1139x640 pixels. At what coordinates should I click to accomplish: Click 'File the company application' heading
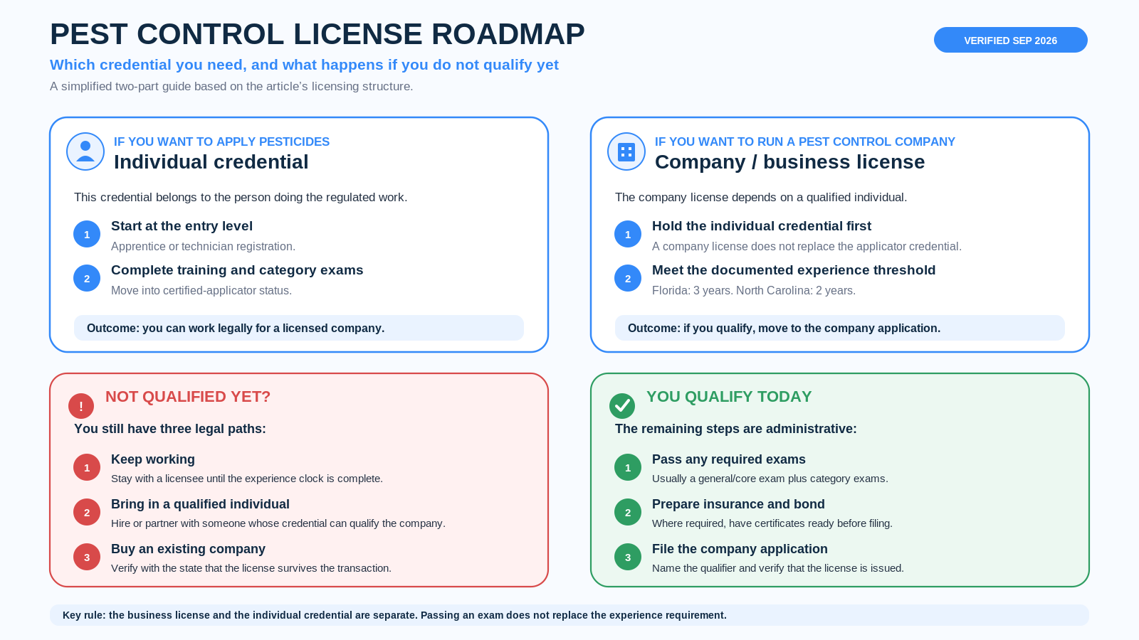tap(740, 549)
